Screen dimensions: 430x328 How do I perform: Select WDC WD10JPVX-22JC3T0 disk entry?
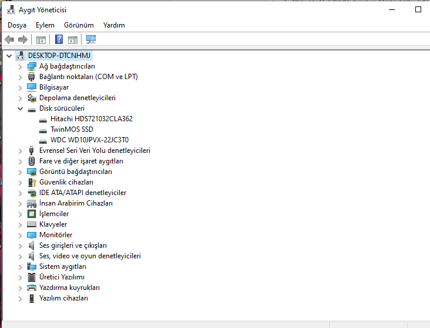pos(89,140)
